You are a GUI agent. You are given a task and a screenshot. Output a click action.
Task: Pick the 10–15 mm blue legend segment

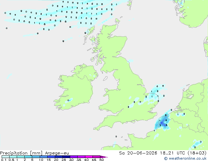(x=44, y=157)
